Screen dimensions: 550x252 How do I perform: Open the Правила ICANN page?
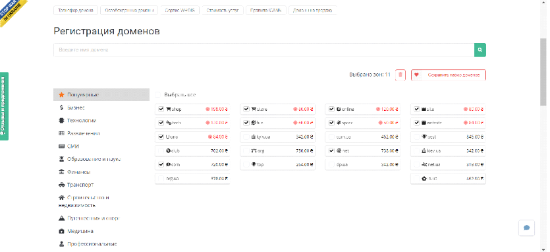click(266, 11)
